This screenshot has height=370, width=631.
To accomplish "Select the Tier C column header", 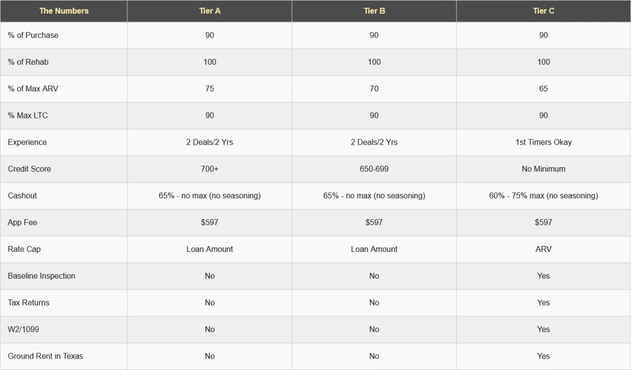I will pos(543,11).
